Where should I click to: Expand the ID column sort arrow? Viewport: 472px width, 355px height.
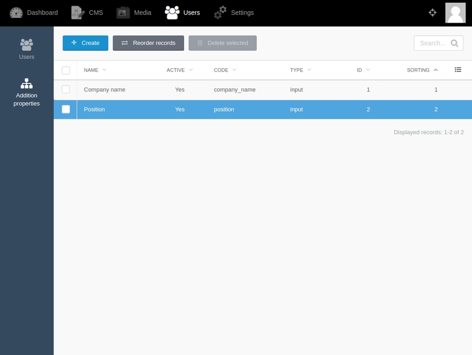[368, 70]
